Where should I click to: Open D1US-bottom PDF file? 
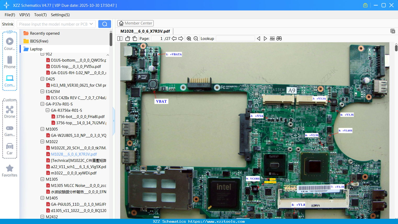[76, 60]
